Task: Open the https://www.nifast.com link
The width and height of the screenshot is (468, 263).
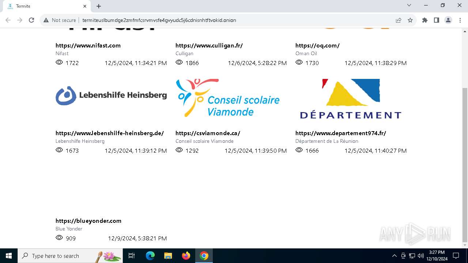Action: tap(88, 45)
